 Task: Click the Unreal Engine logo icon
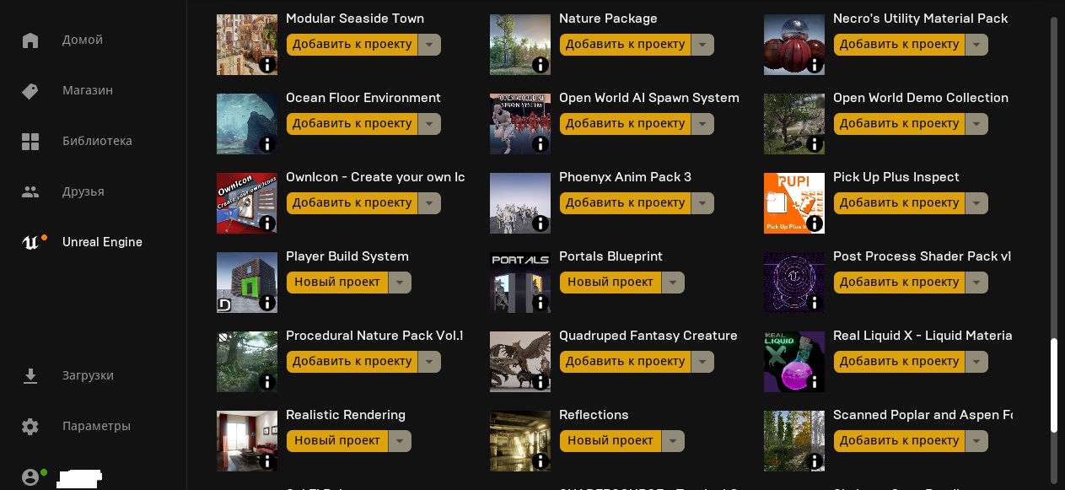point(30,242)
